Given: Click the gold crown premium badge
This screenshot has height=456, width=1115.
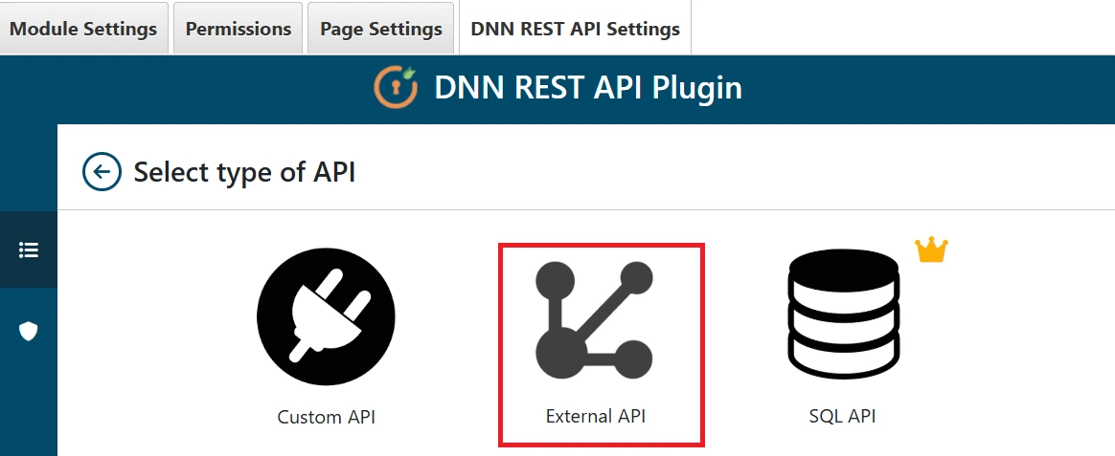Looking at the screenshot, I should (930, 250).
